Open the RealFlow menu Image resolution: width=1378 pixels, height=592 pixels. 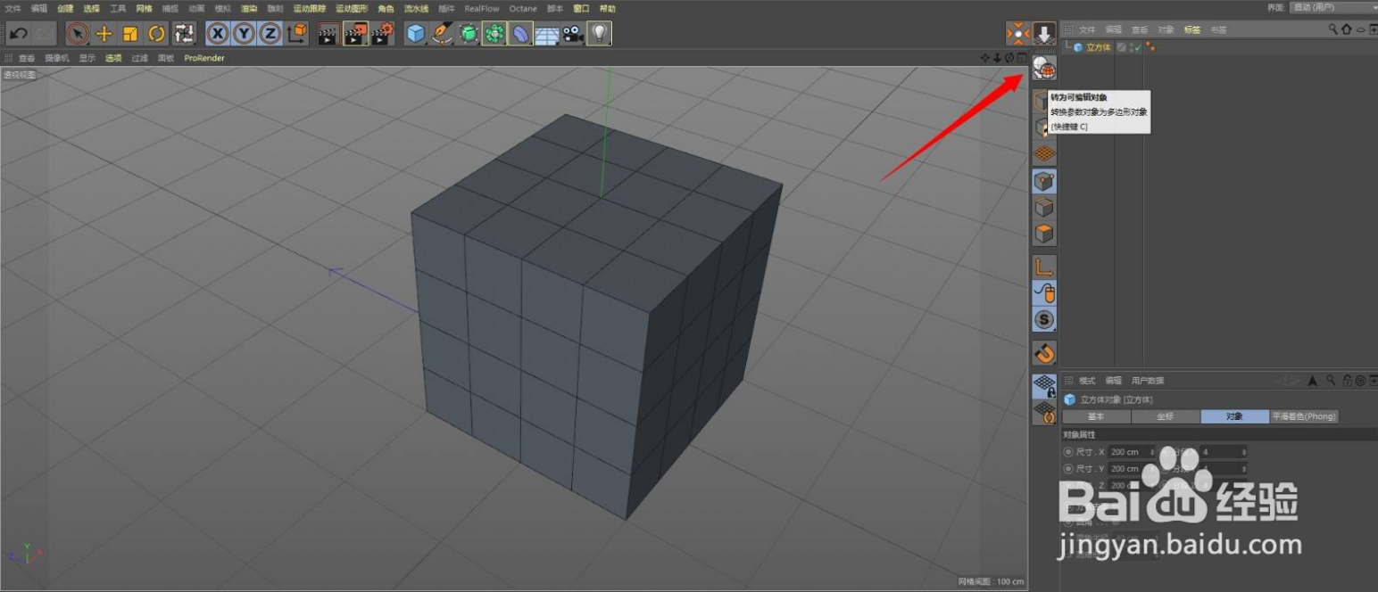pyautogui.click(x=482, y=8)
